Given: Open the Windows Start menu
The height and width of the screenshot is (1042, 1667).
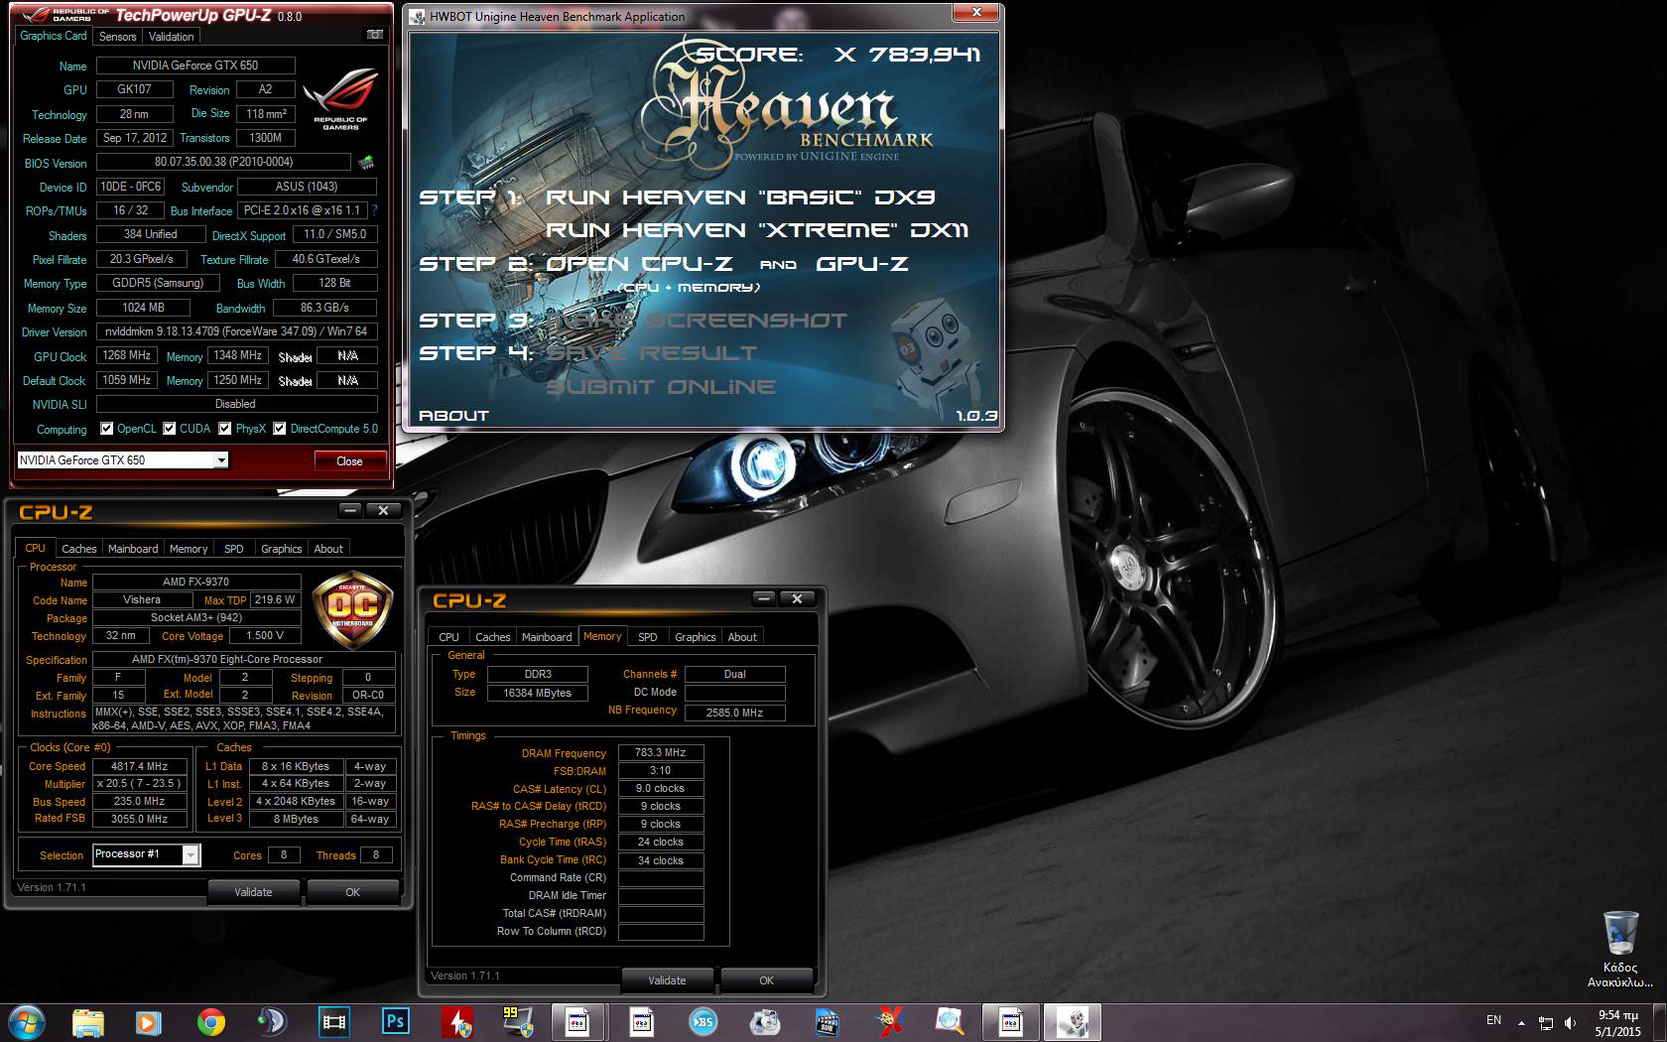Looking at the screenshot, I should (x=27, y=1022).
